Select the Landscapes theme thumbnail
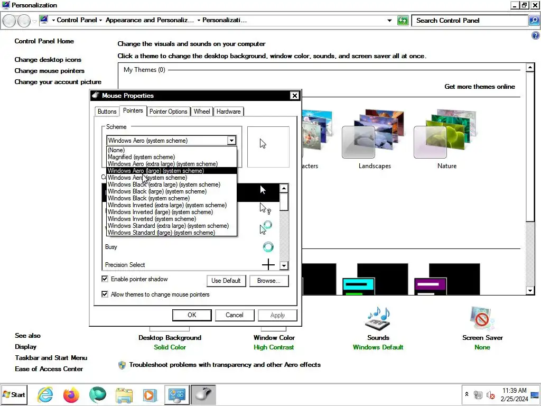 click(x=372, y=134)
